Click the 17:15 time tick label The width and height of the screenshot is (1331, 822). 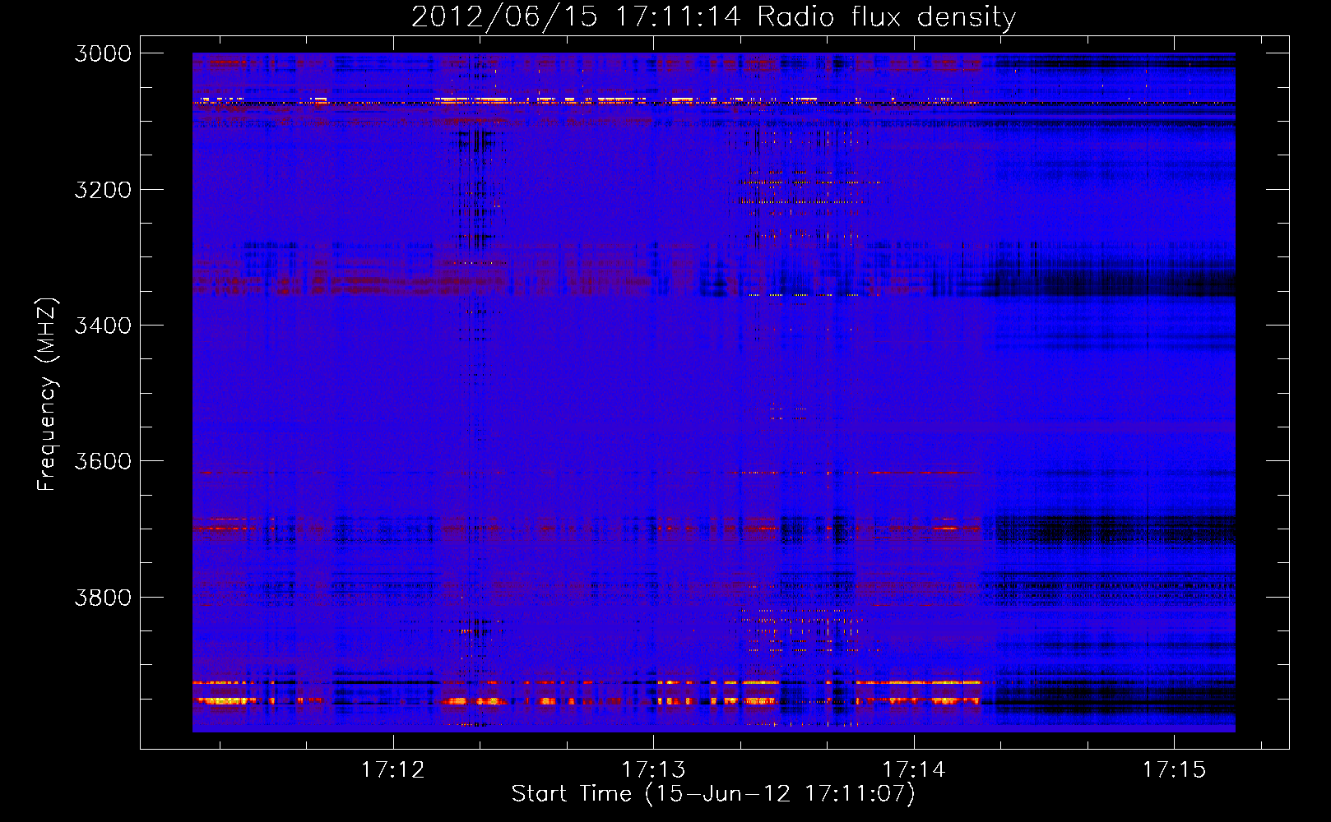1174,769
